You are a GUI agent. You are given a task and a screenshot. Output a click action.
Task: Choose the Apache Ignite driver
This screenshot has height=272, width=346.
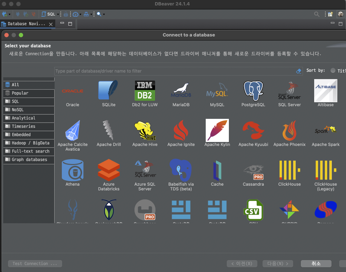pos(181,133)
